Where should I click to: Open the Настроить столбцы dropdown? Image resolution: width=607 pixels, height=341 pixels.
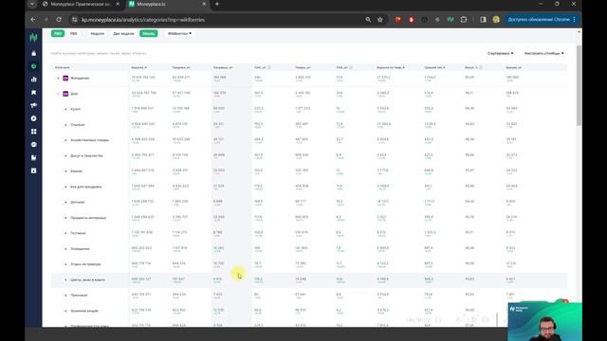pos(543,53)
